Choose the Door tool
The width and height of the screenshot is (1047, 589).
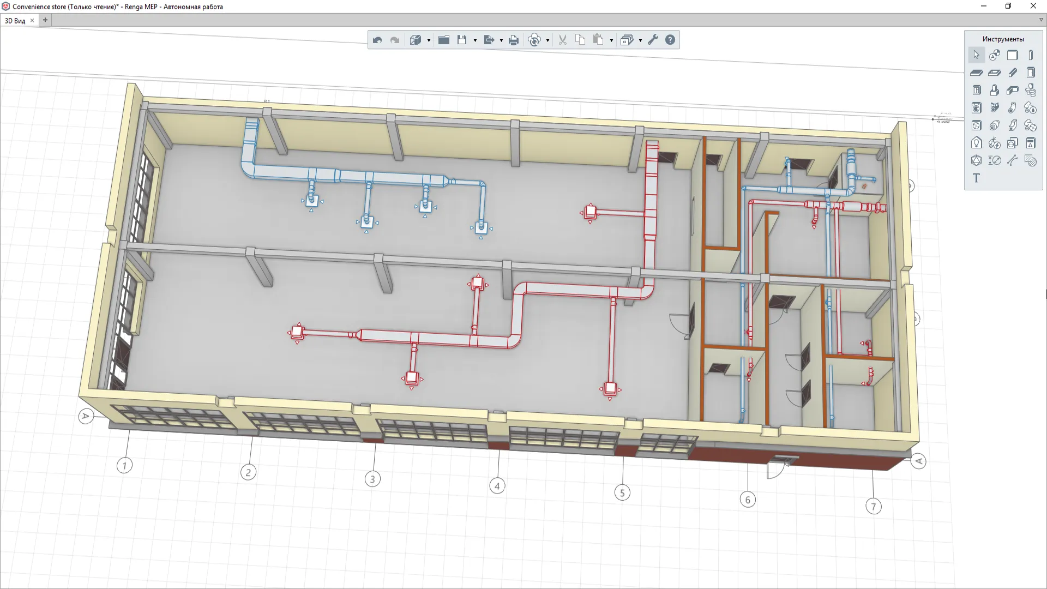click(1031, 73)
